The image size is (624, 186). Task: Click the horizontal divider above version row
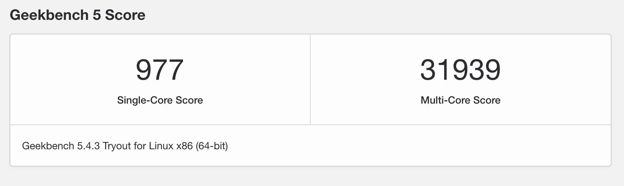(310, 125)
